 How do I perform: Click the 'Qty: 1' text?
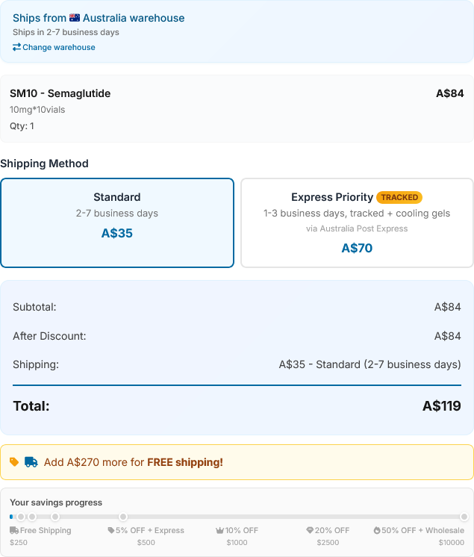[22, 126]
